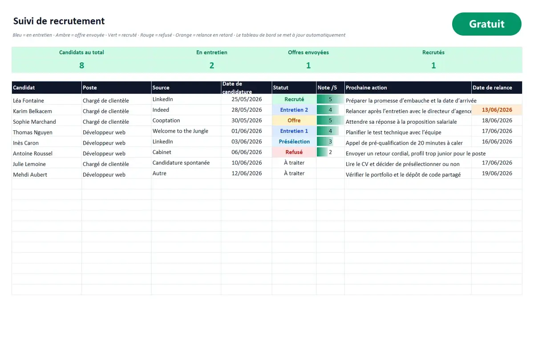The width and height of the screenshot is (534, 356).
Task: Click the 28/05/2026 application date
Action: click(247, 110)
